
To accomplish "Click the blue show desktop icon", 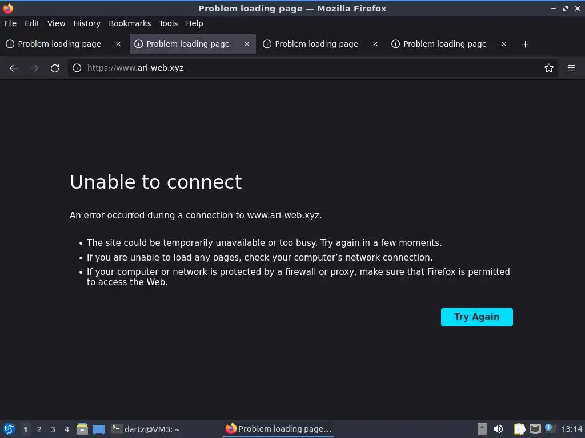I will [x=99, y=429].
